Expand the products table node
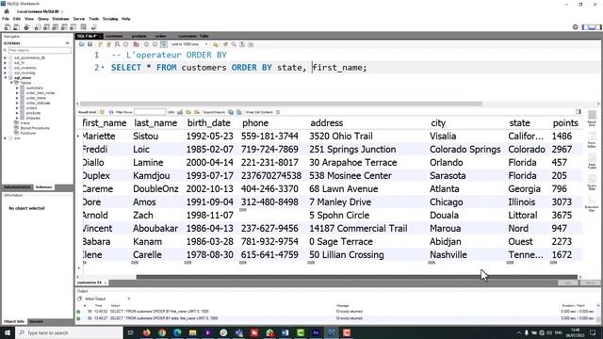 (17, 113)
